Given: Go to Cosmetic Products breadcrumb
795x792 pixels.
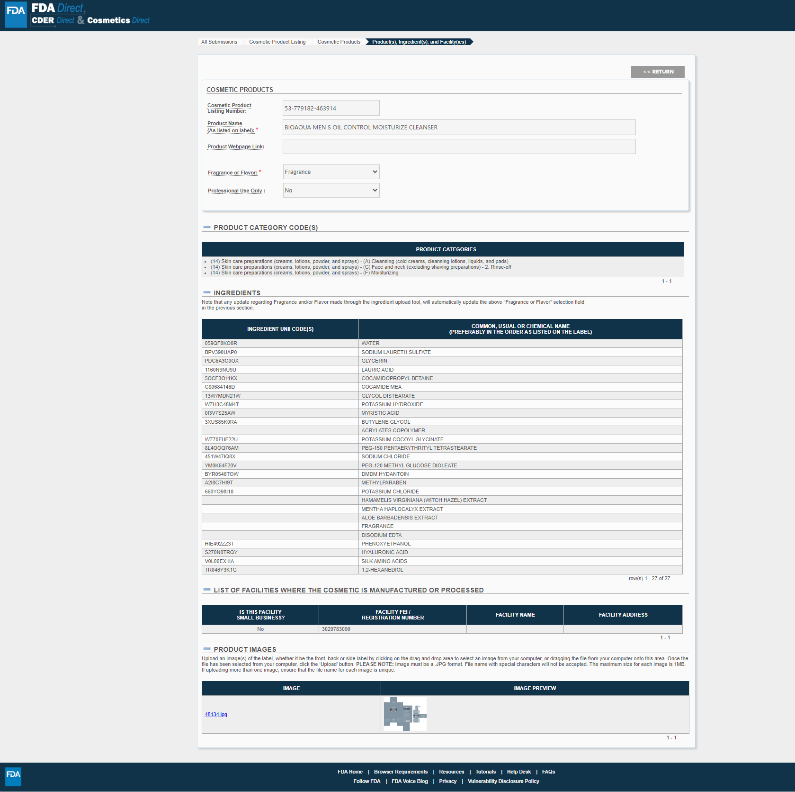Looking at the screenshot, I should (339, 42).
